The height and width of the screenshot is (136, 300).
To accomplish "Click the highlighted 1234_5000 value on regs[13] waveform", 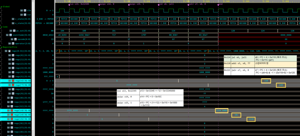I will (221, 111).
